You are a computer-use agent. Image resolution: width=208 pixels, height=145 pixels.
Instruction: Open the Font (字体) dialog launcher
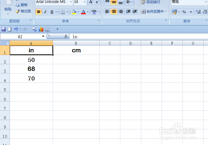coord(99,20)
